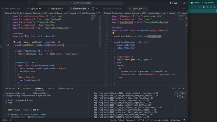Viewport: 217px width, 122px height.
Task: Click react-tokens in the right breadcrumb
Action: coord(154,13)
